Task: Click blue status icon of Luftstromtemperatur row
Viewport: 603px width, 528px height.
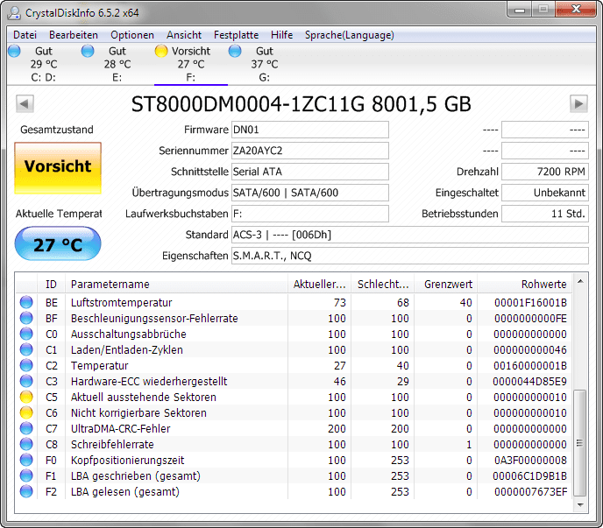Action: coord(26,302)
